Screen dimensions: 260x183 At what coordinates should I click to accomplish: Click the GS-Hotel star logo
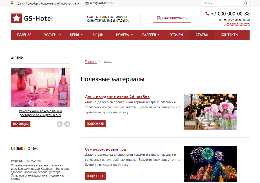tap(16, 19)
